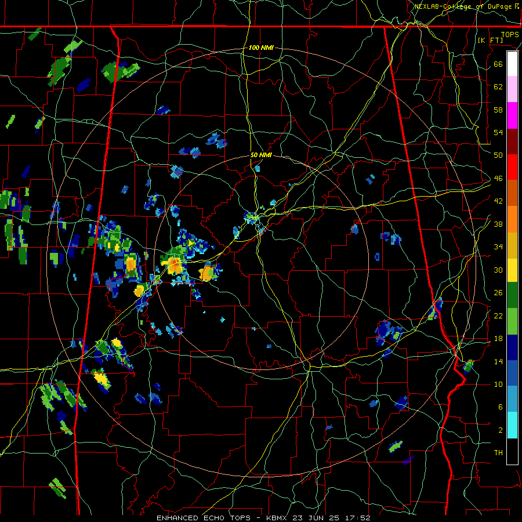
Task: Click the 42 scale number
Action: (498, 201)
